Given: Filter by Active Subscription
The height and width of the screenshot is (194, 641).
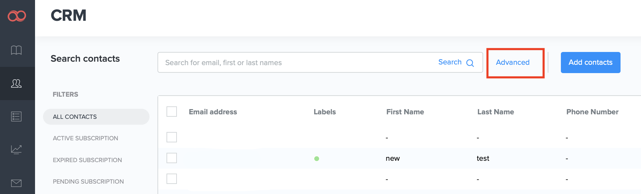Looking at the screenshot, I should coord(85,138).
